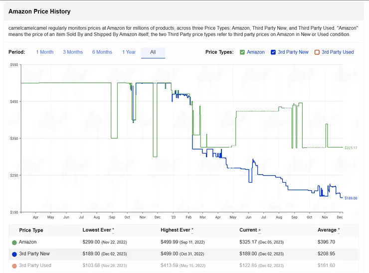
Task: Click the Price Type column header
Action: pyautogui.click(x=31, y=231)
